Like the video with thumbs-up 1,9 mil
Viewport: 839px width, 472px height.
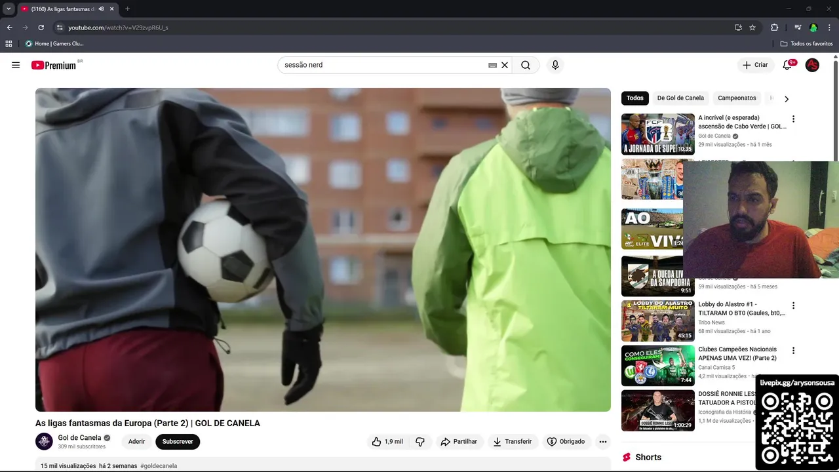pos(387,442)
